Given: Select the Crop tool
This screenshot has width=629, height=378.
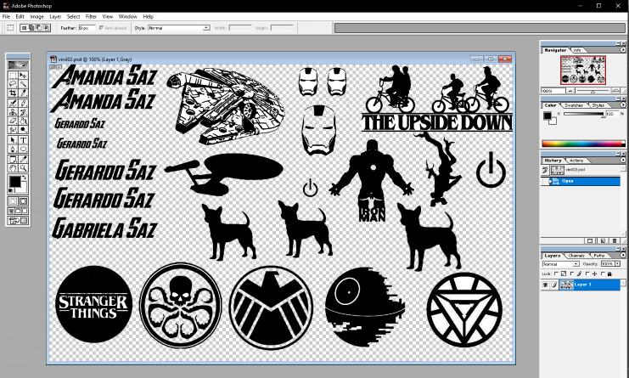Looking at the screenshot, I should pos(13,93).
